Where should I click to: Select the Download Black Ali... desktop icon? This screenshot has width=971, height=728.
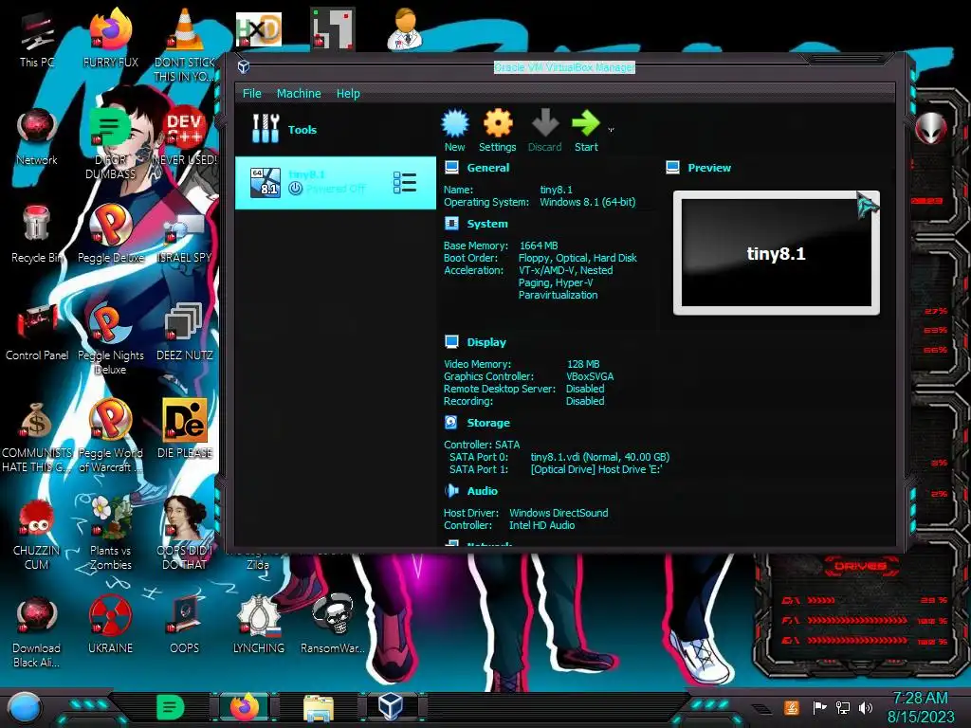37,632
